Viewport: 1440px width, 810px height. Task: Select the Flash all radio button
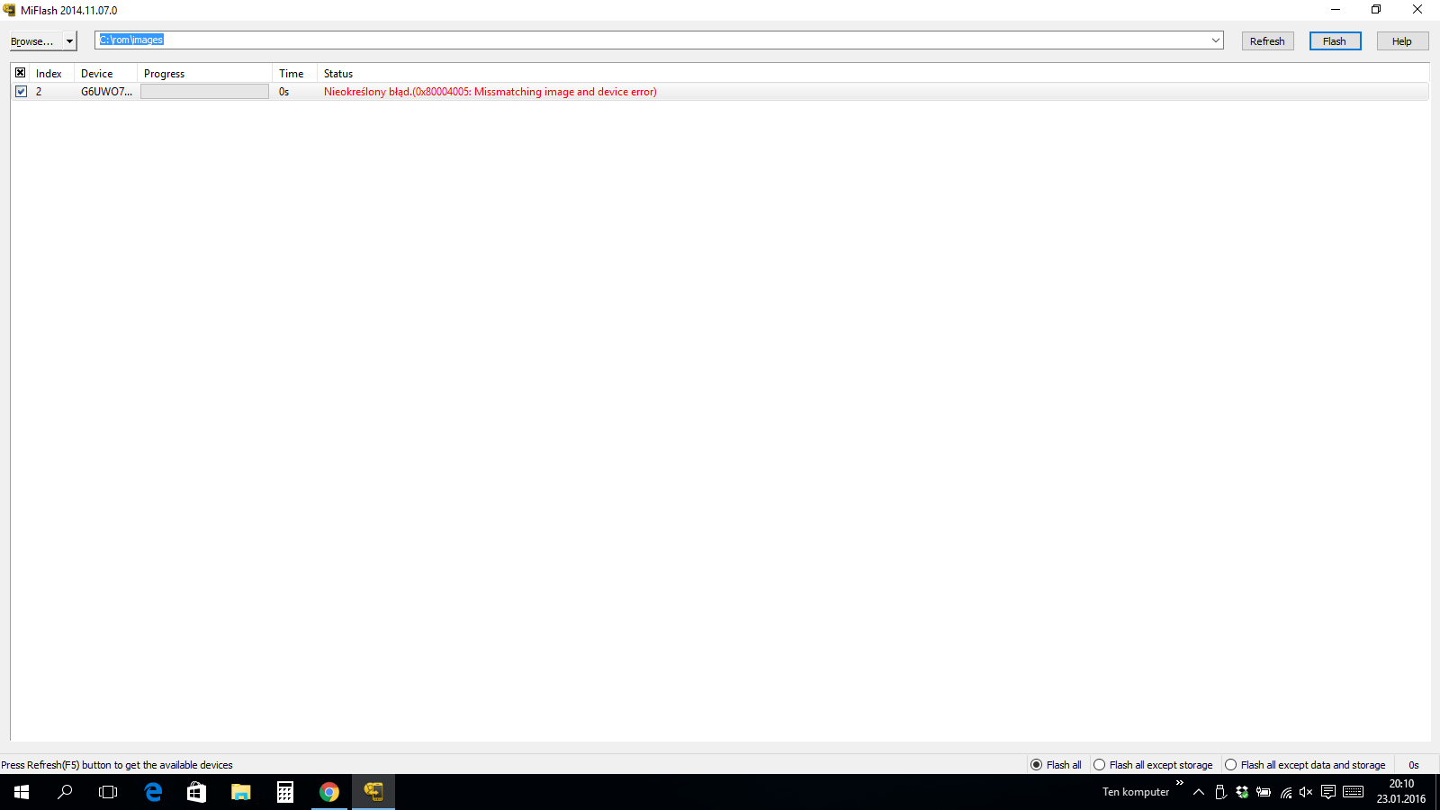(1036, 765)
